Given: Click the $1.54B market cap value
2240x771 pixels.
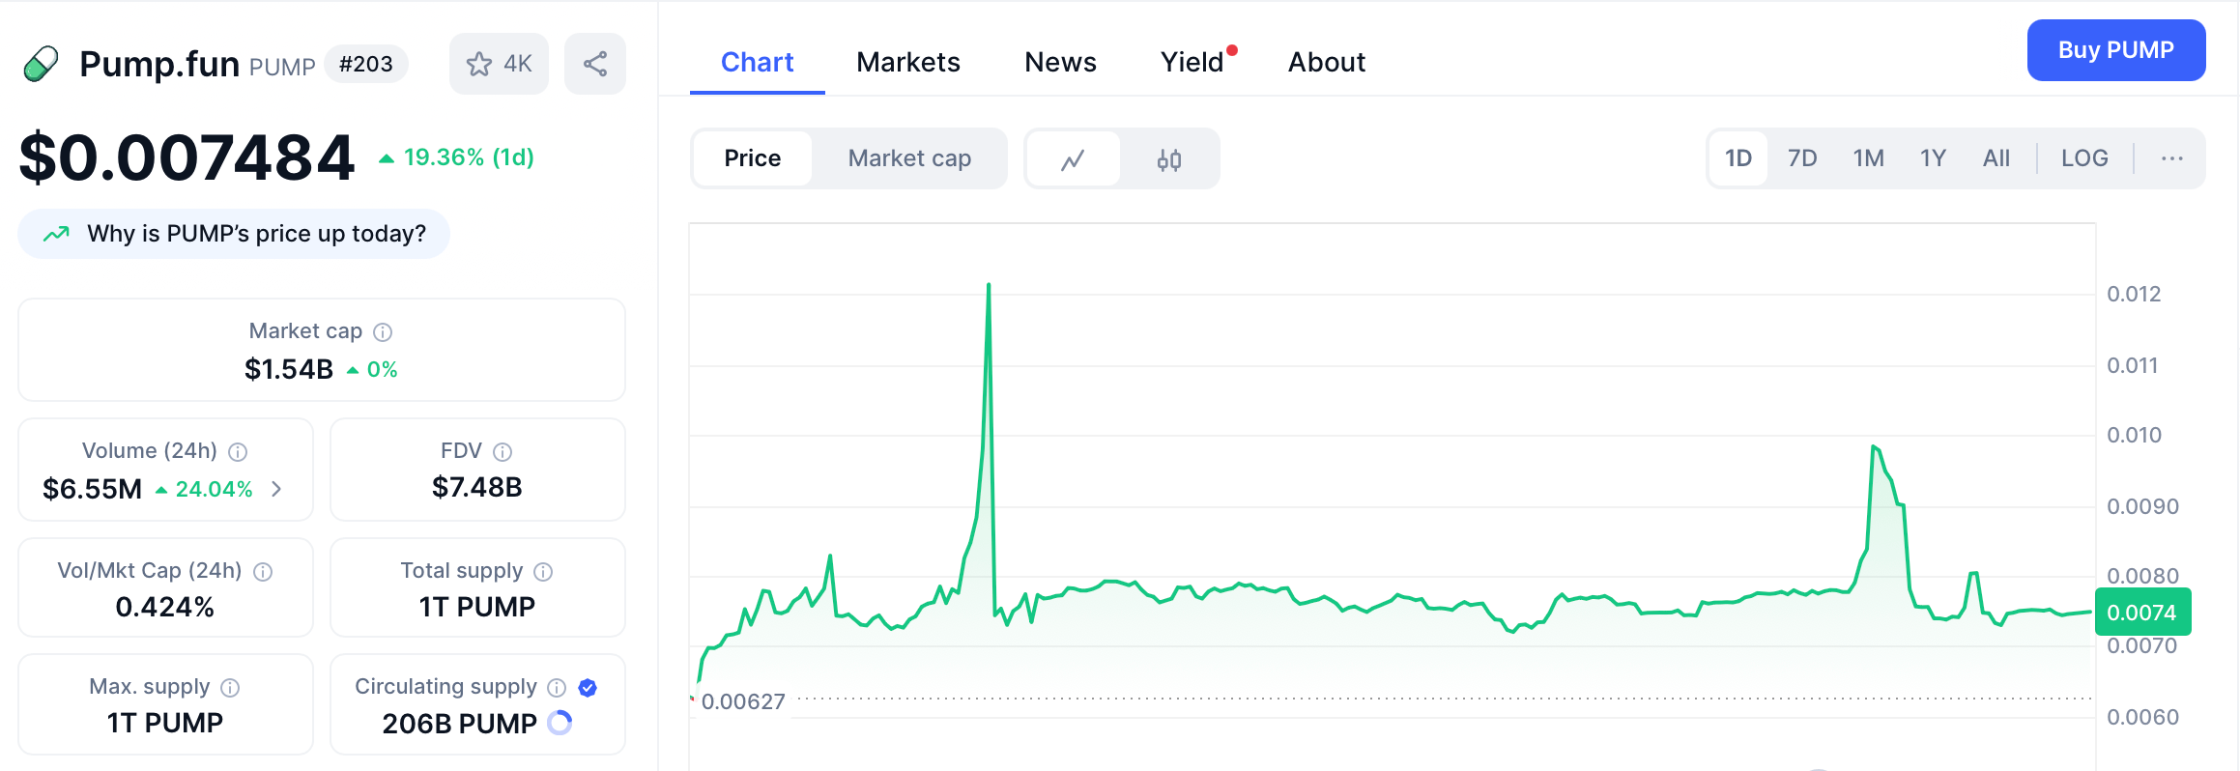Looking at the screenshot, I should (x=289, y=369).
